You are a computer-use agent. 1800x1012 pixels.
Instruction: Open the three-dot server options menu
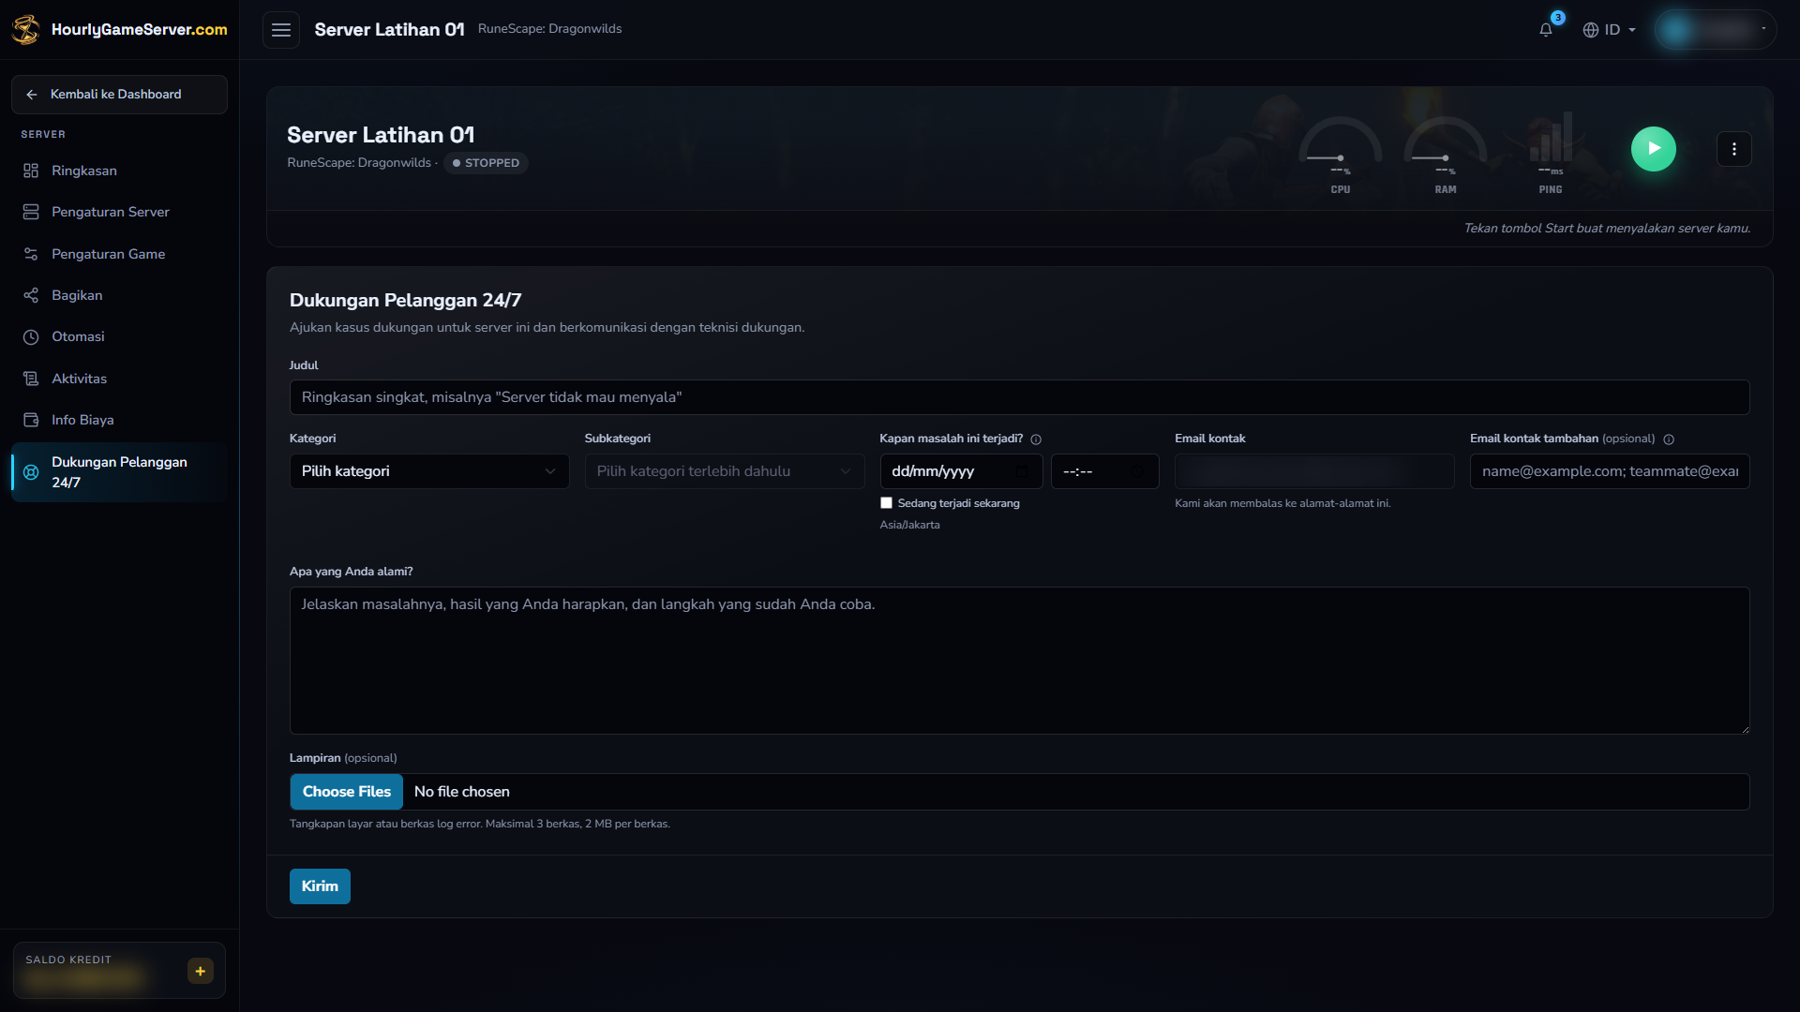pos(1733,149)
